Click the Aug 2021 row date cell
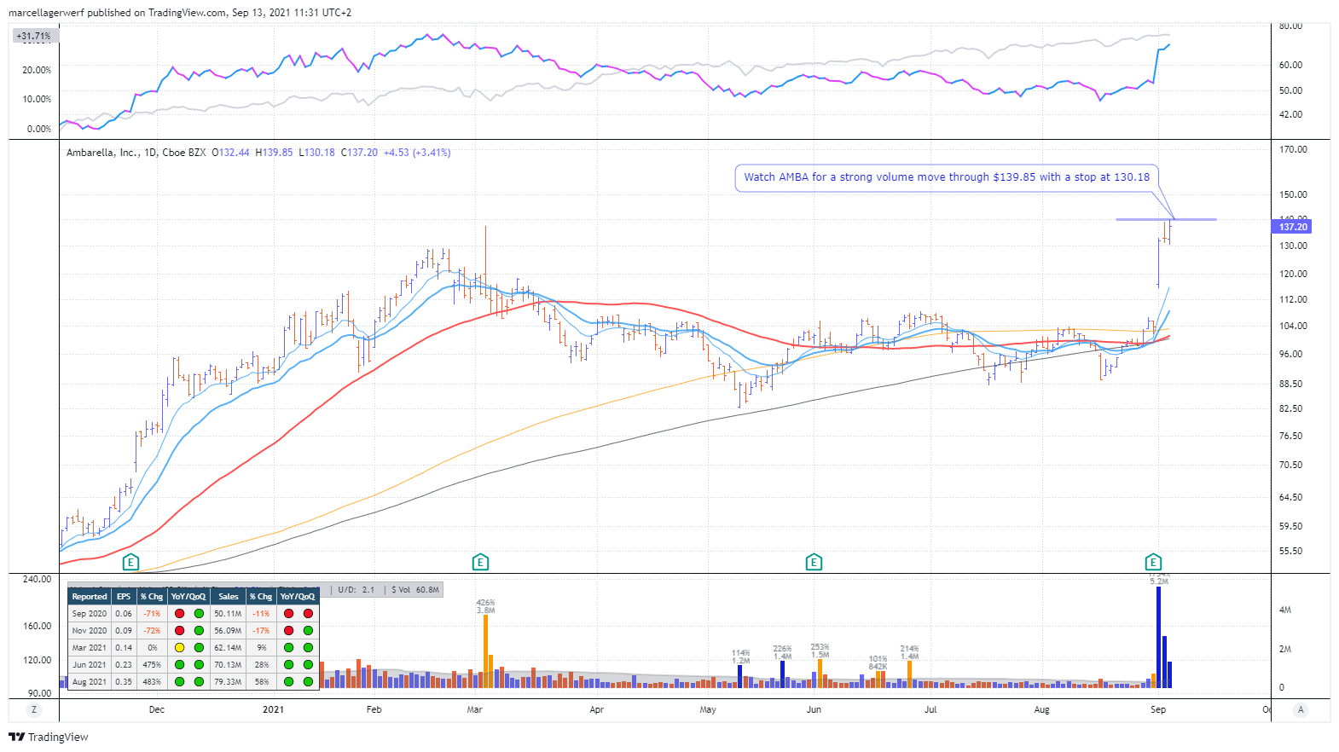This screenshot has height=752, width=1339. point(90,682)
